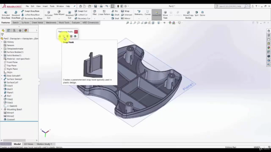The width and height of the screenshot is (271, 152).
Task: Click the Mounting Boss icon in Fastening Features toolbar
Action: pyautogui.click(x=60, y=36)
